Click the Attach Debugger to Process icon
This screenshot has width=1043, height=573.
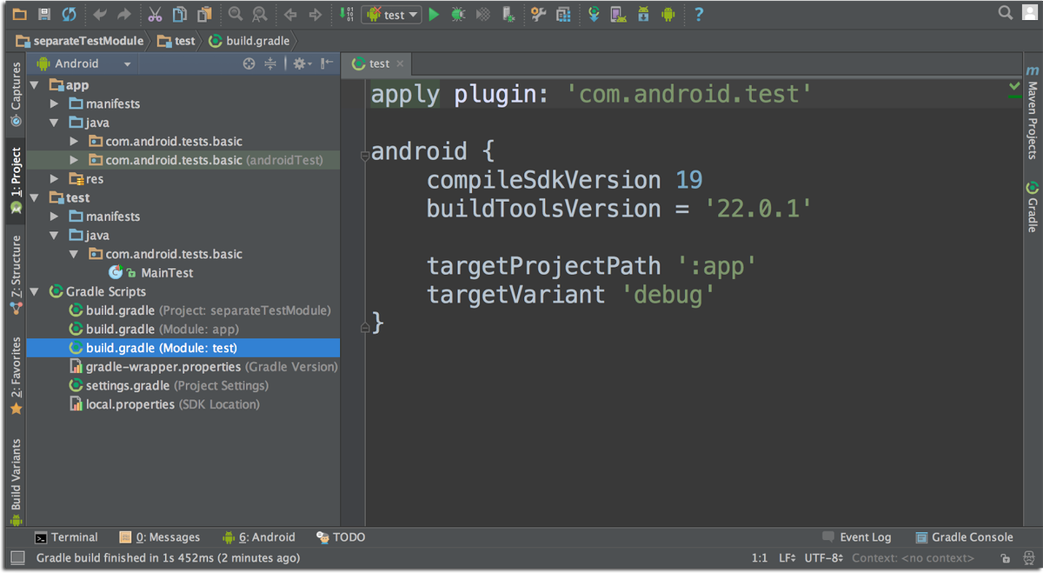(x=507, y=14)
